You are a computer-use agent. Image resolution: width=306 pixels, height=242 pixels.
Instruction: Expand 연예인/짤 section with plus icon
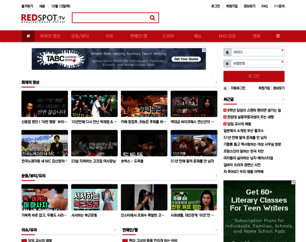216,230
